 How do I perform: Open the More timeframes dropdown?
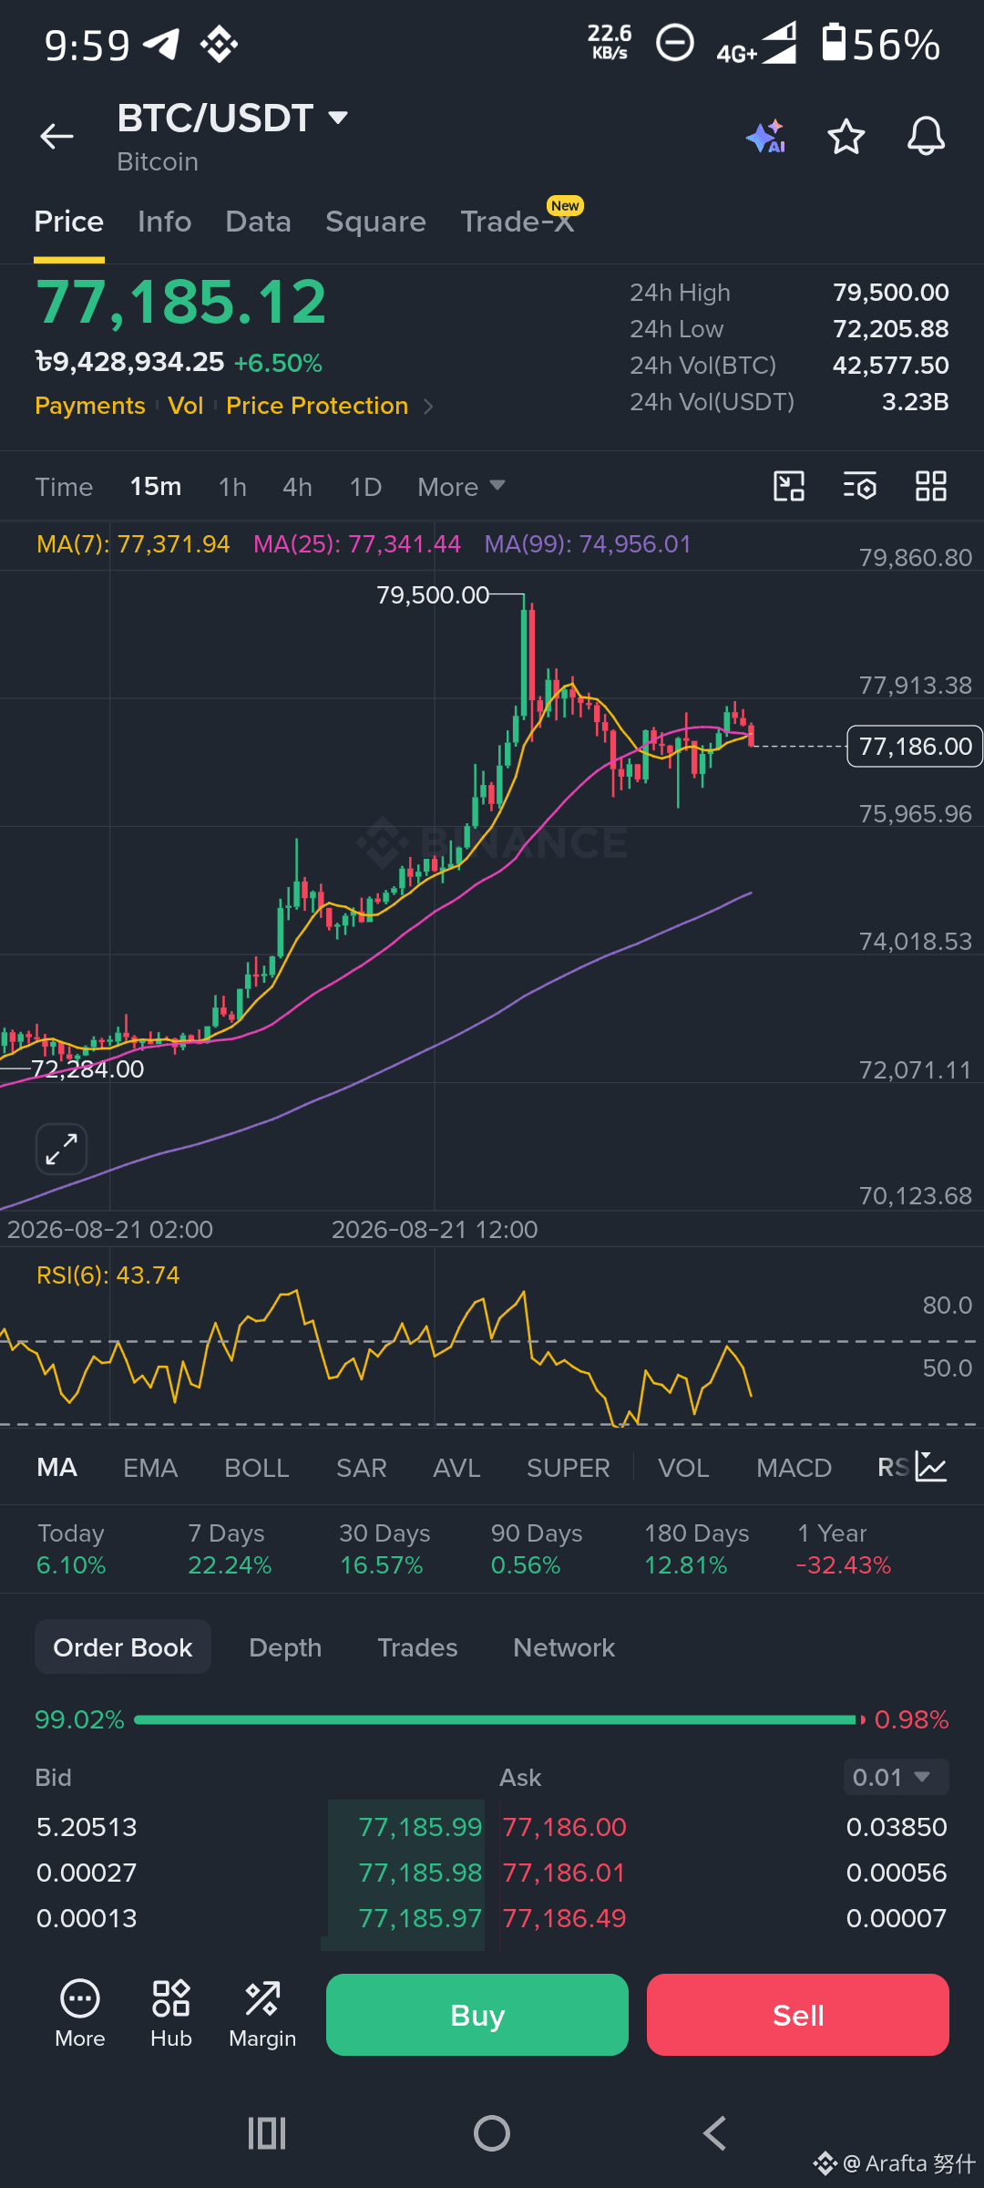(x=461, y=487)
